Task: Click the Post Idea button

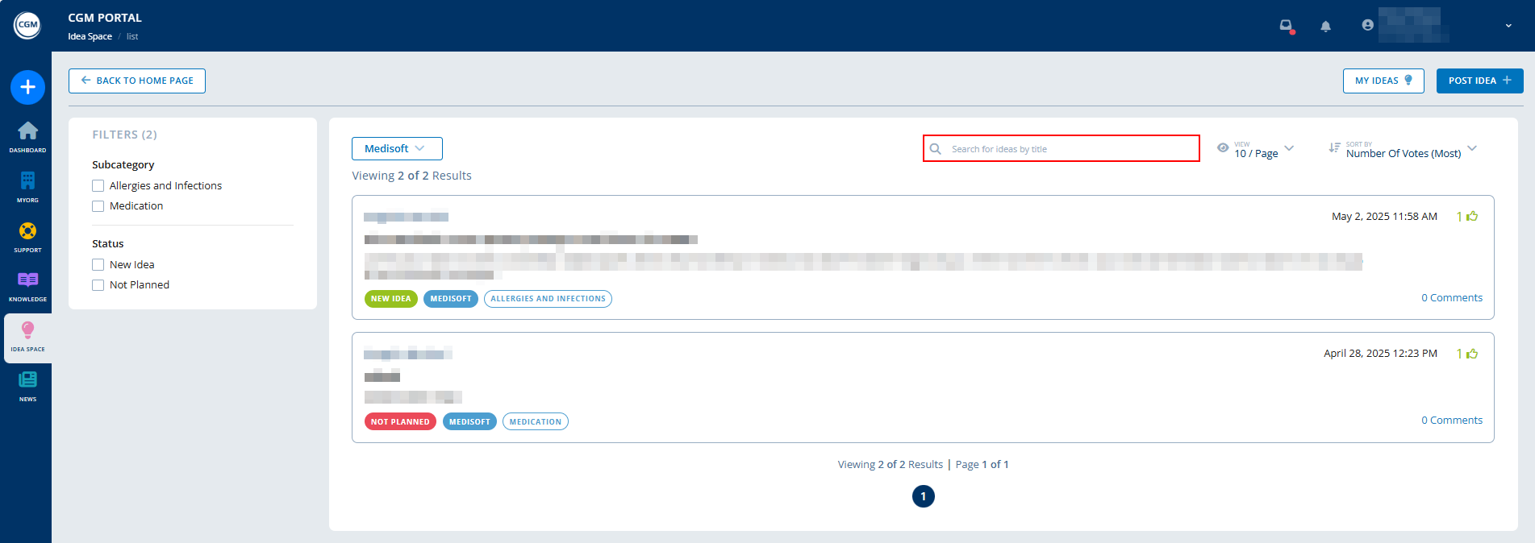Action: (1479, 81)
